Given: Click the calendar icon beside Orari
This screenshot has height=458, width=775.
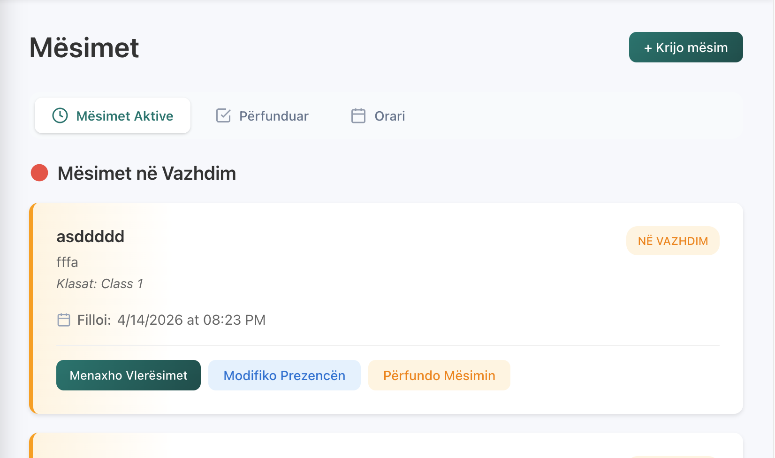Looking at the screenshot, I should 358,115.
